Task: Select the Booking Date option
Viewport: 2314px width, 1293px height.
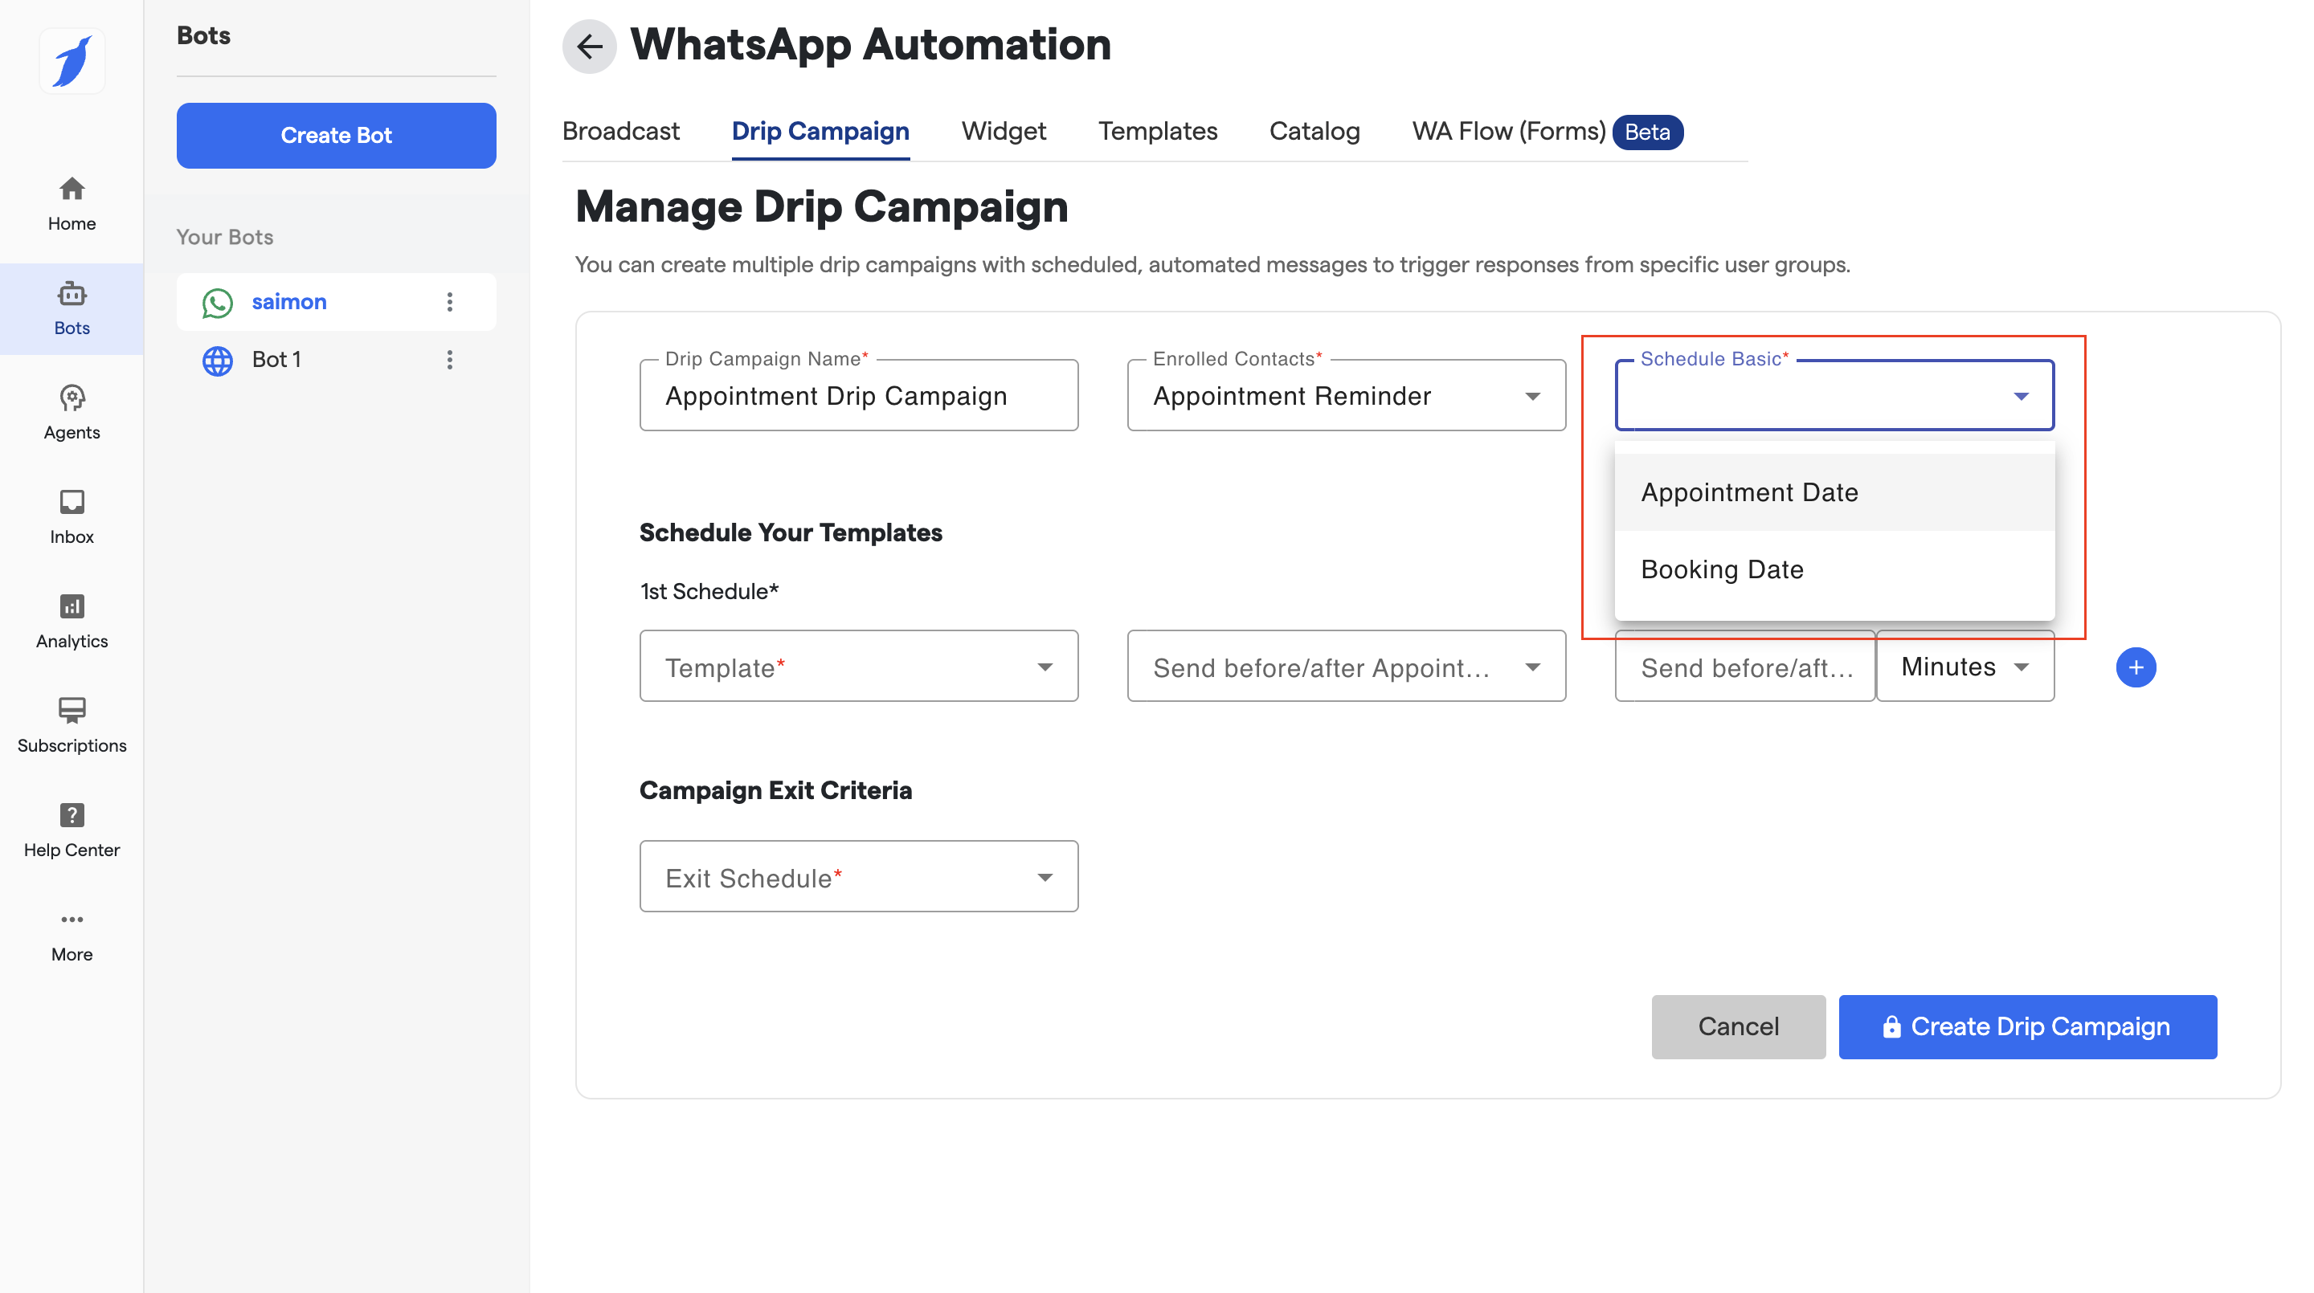Action: pyautogui.click(x=1721, y=569)
